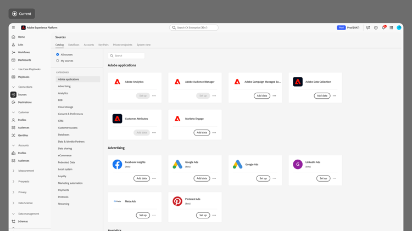412x231 pixels.
Task: Expand the Privacy section
Action: [x=13, y=192]
